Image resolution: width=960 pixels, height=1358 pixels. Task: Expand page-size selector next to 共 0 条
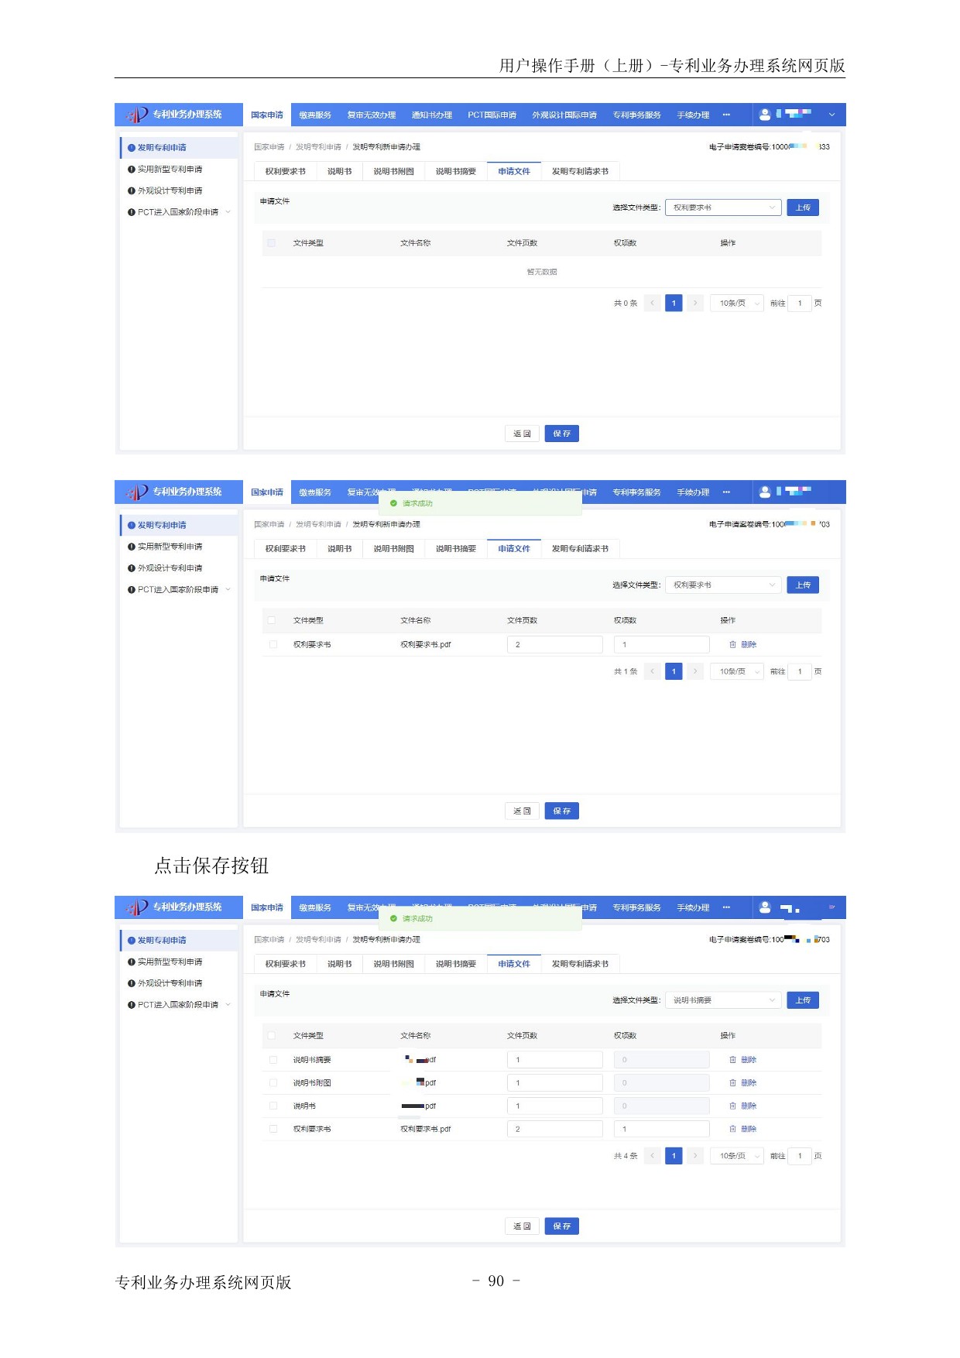(737, 303)
